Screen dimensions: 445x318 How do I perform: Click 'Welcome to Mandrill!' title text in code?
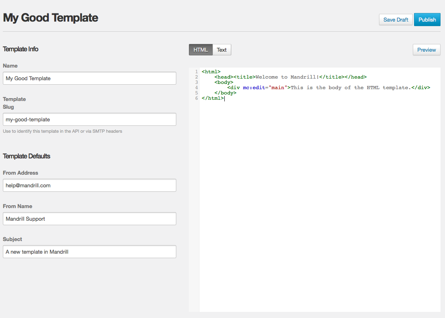(287, 77)
